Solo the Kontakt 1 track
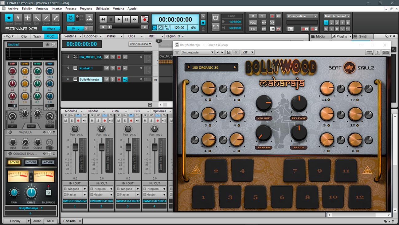The image size is (399, 225). [112, 68]
